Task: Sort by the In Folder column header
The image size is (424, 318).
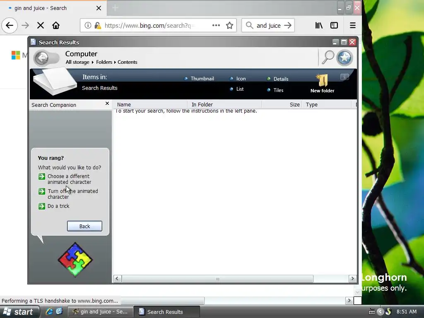Action: tap(224, 104)
